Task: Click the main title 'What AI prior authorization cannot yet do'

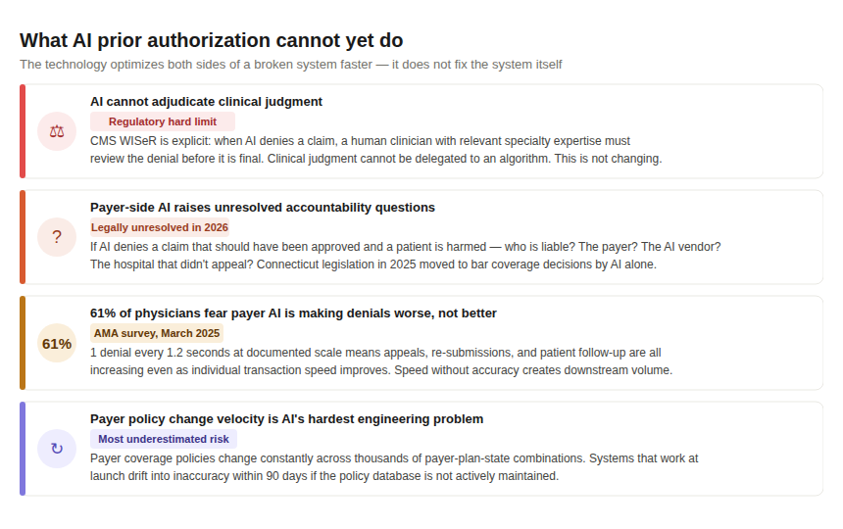Action: point(212,40)
